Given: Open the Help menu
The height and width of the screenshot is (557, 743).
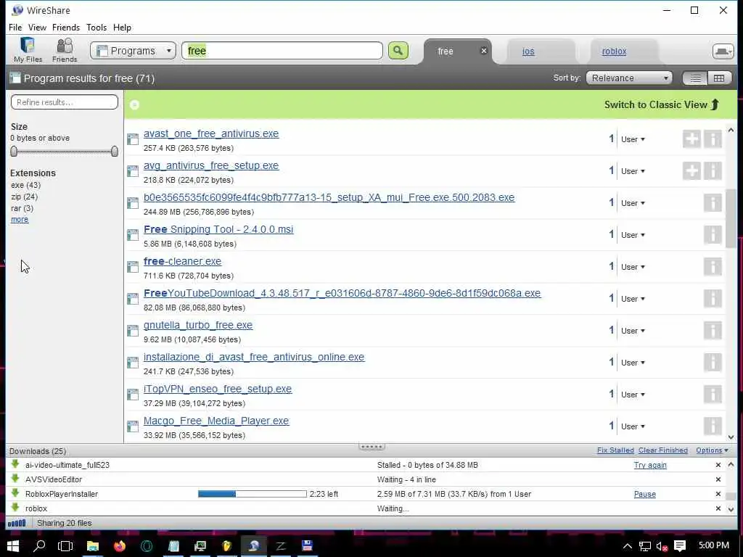Looking at the screenshot, I should pyautogui.click(x=122, y=28).
